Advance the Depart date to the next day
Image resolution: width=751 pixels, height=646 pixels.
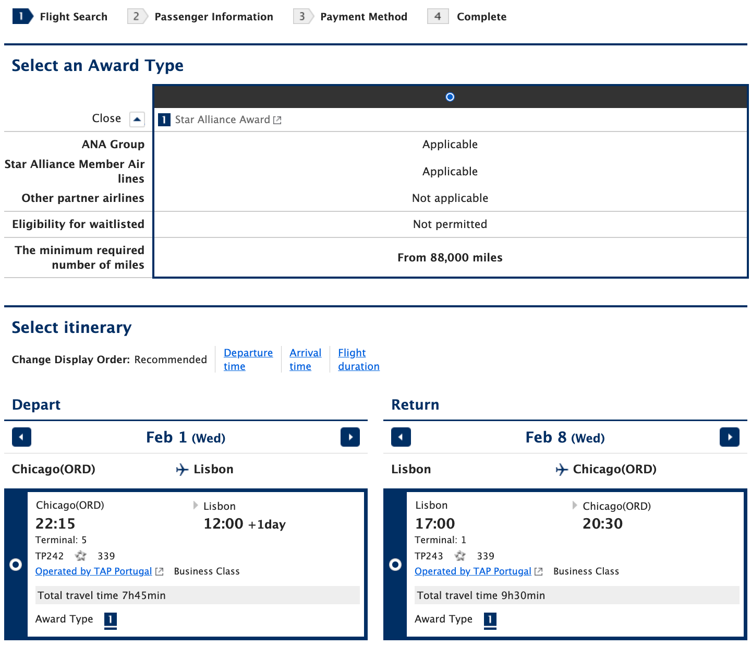click(x=350, y=437)
